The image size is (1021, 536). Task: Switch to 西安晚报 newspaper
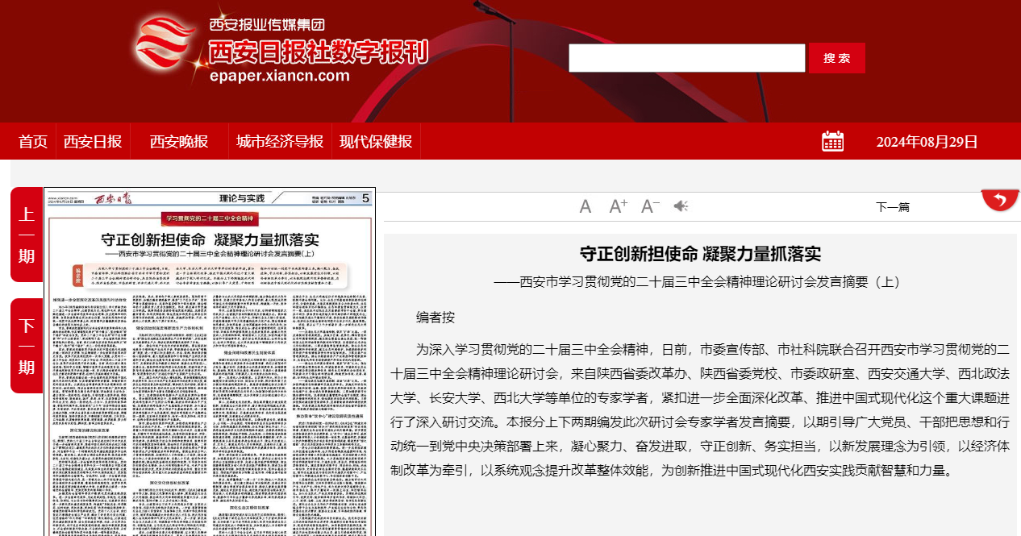click(179, 142)
